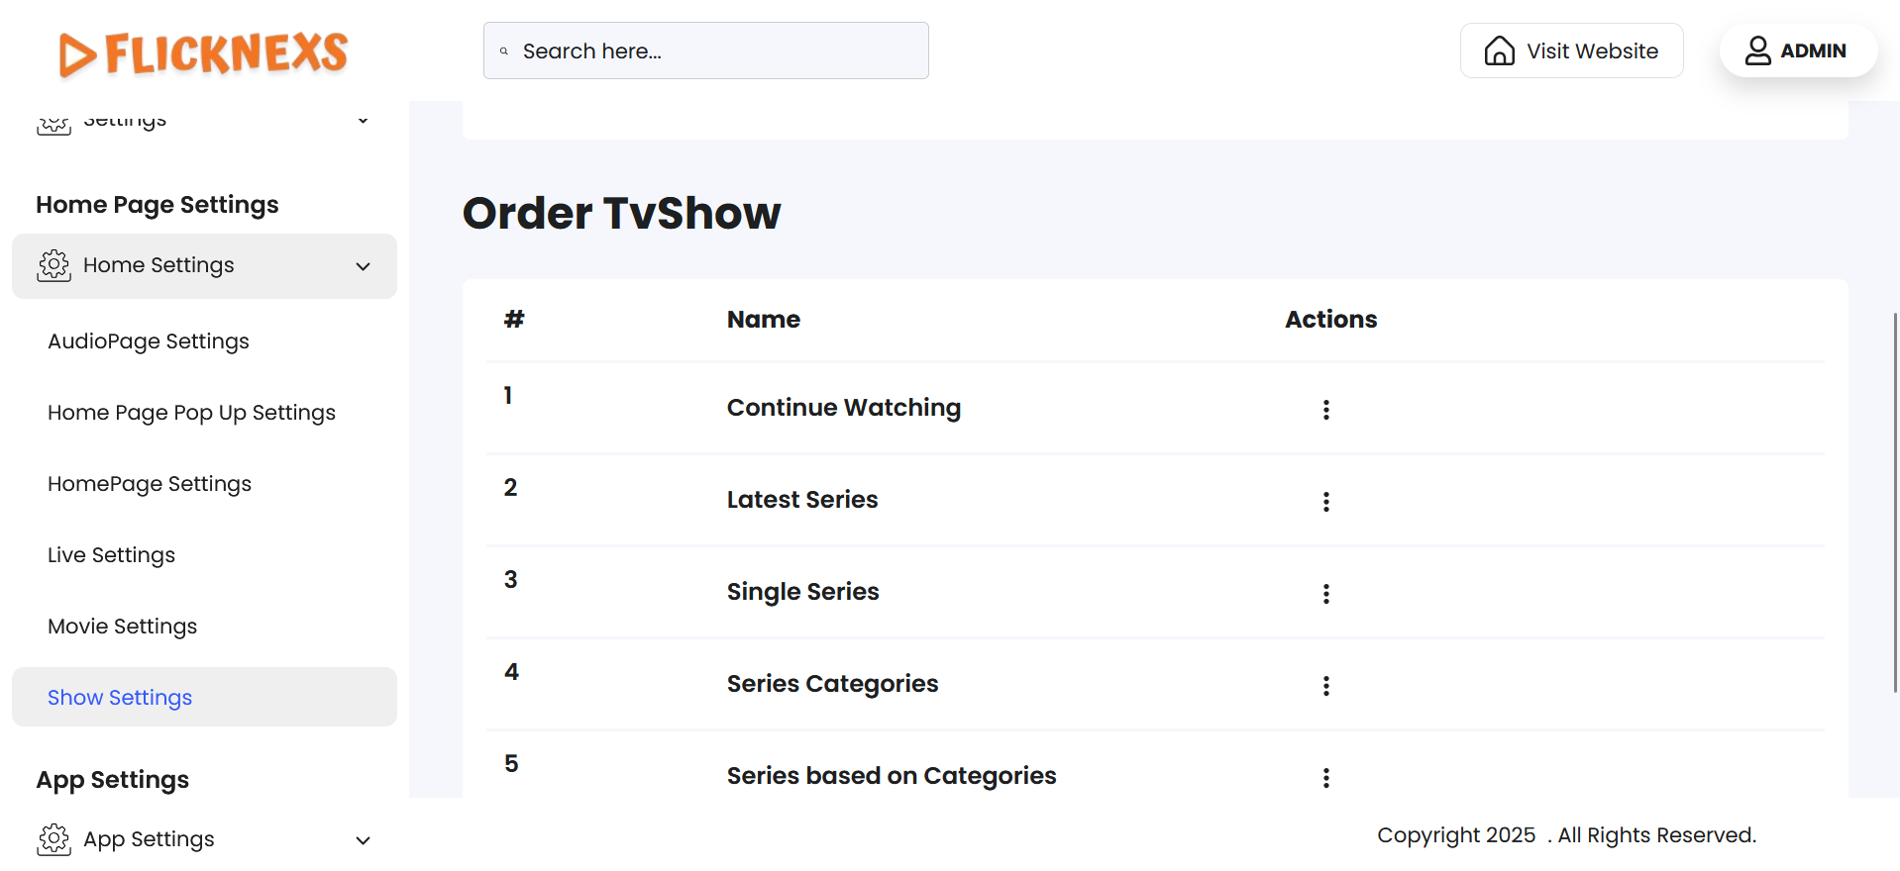Viewport: 1900px width, 871px height.
Task: Click the App Settings gear icon
Action: 54,839
